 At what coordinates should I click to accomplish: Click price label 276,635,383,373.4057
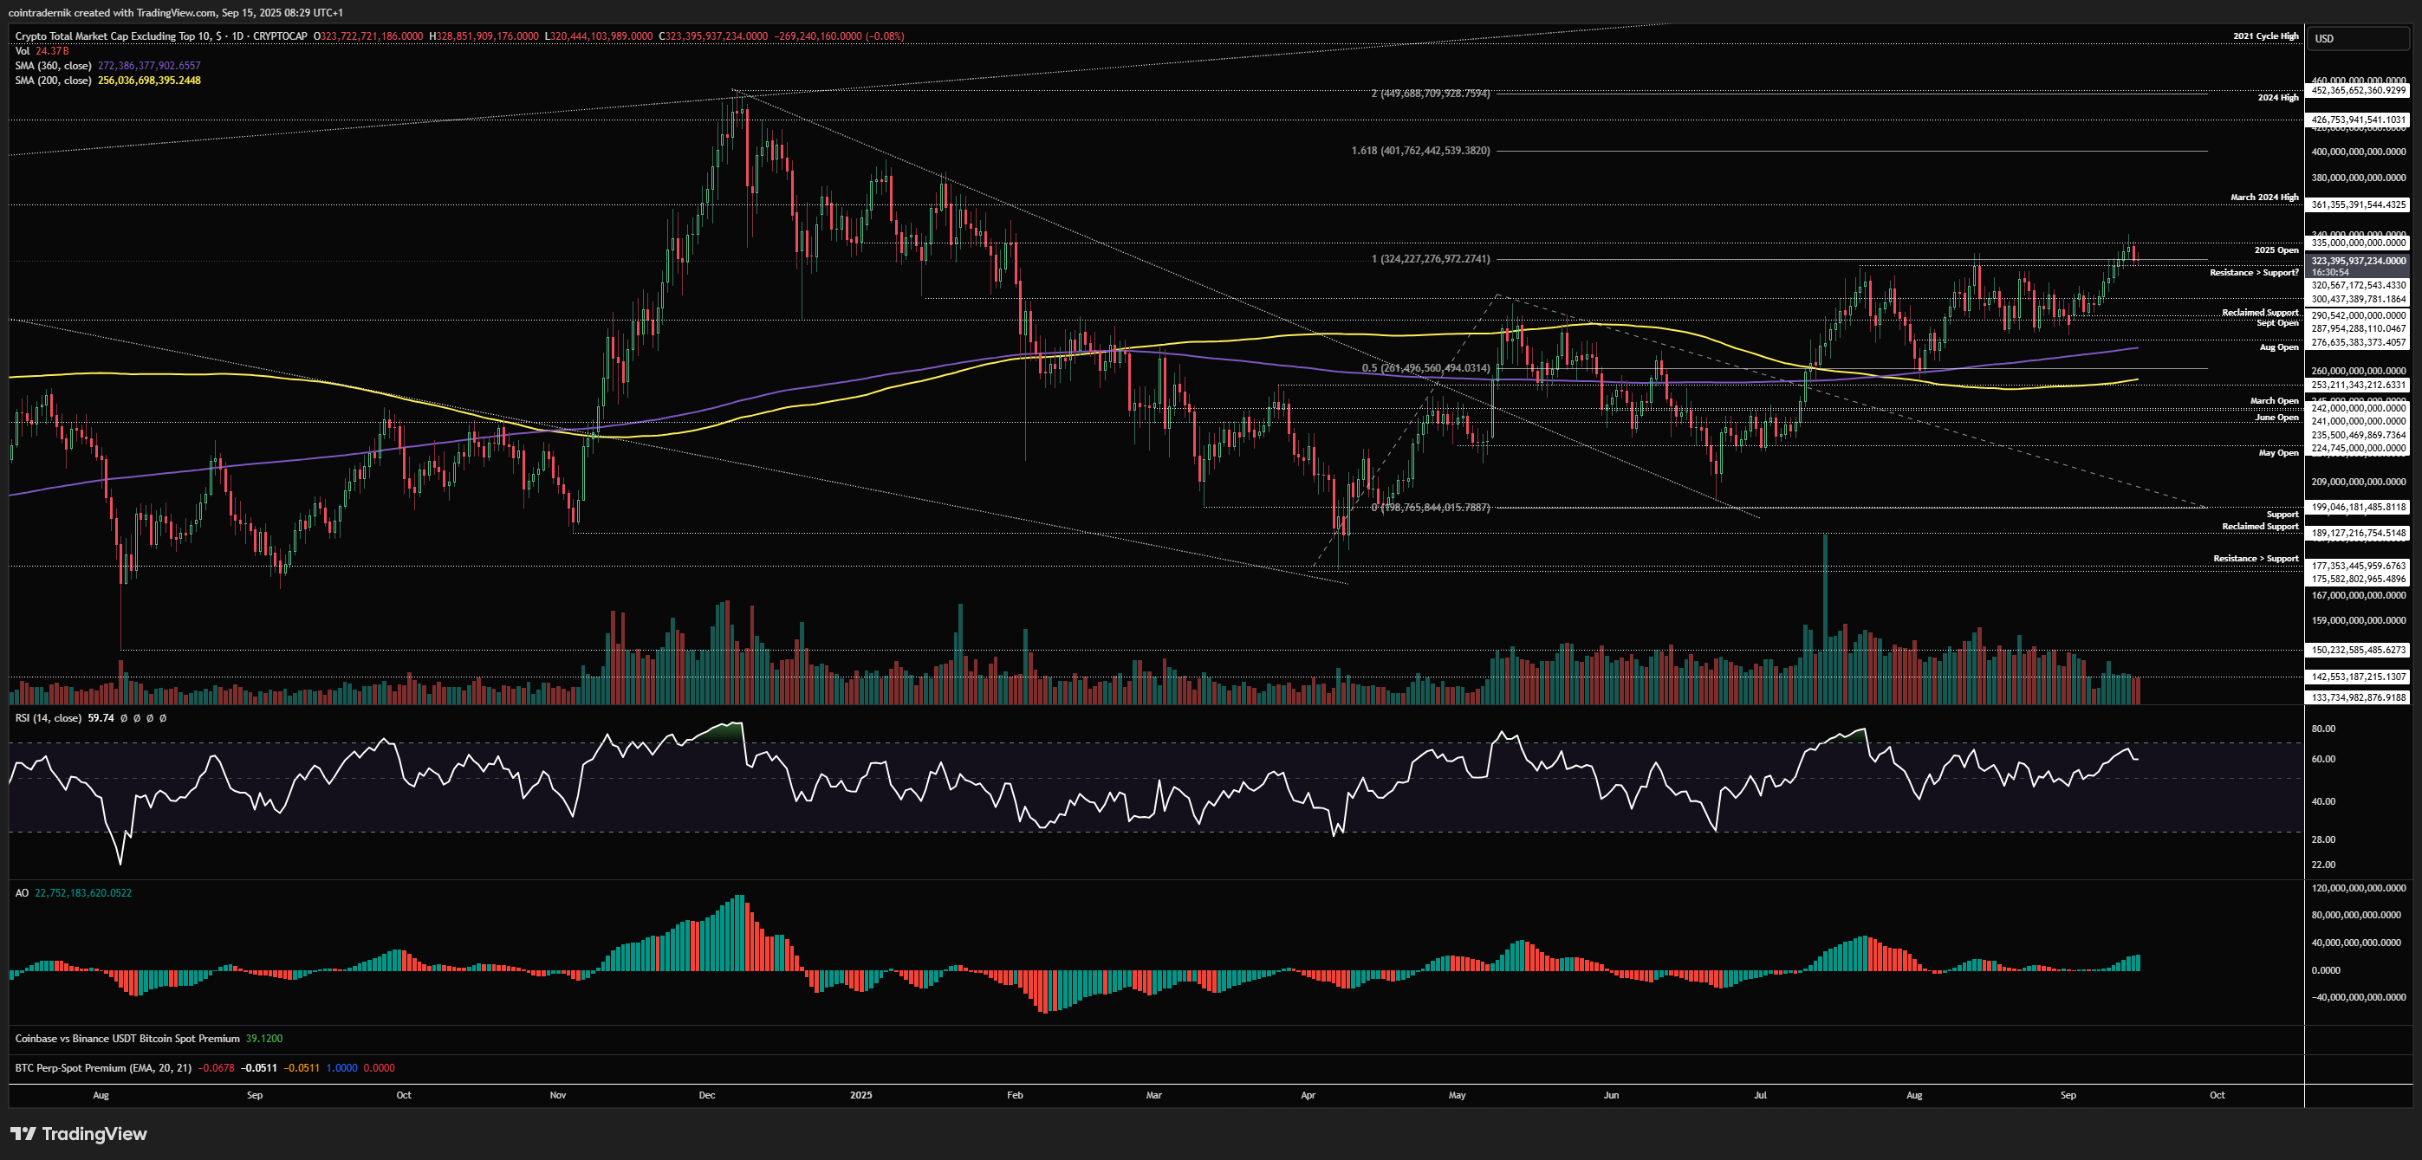coord(2359,343)
